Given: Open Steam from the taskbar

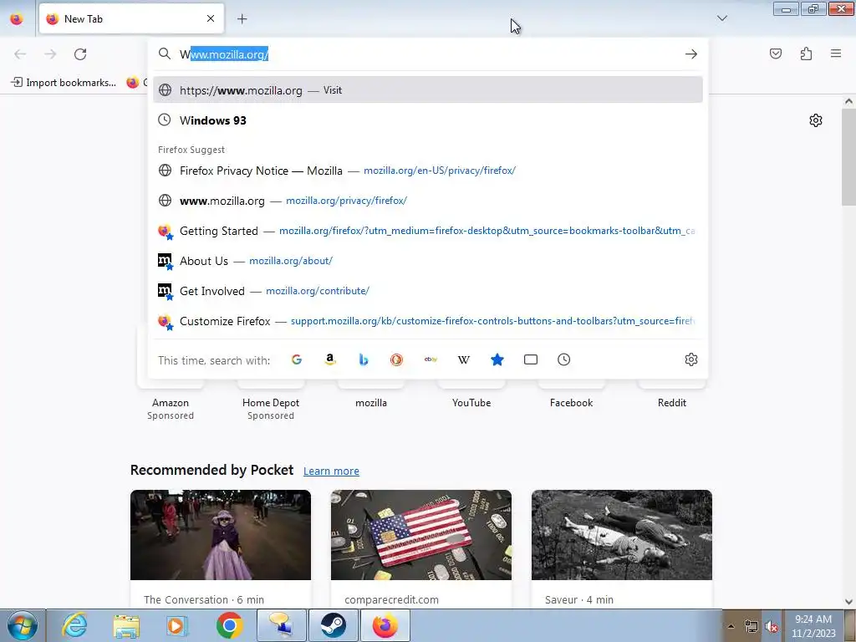Looking at the screenshot, I should tap(334, 625).
